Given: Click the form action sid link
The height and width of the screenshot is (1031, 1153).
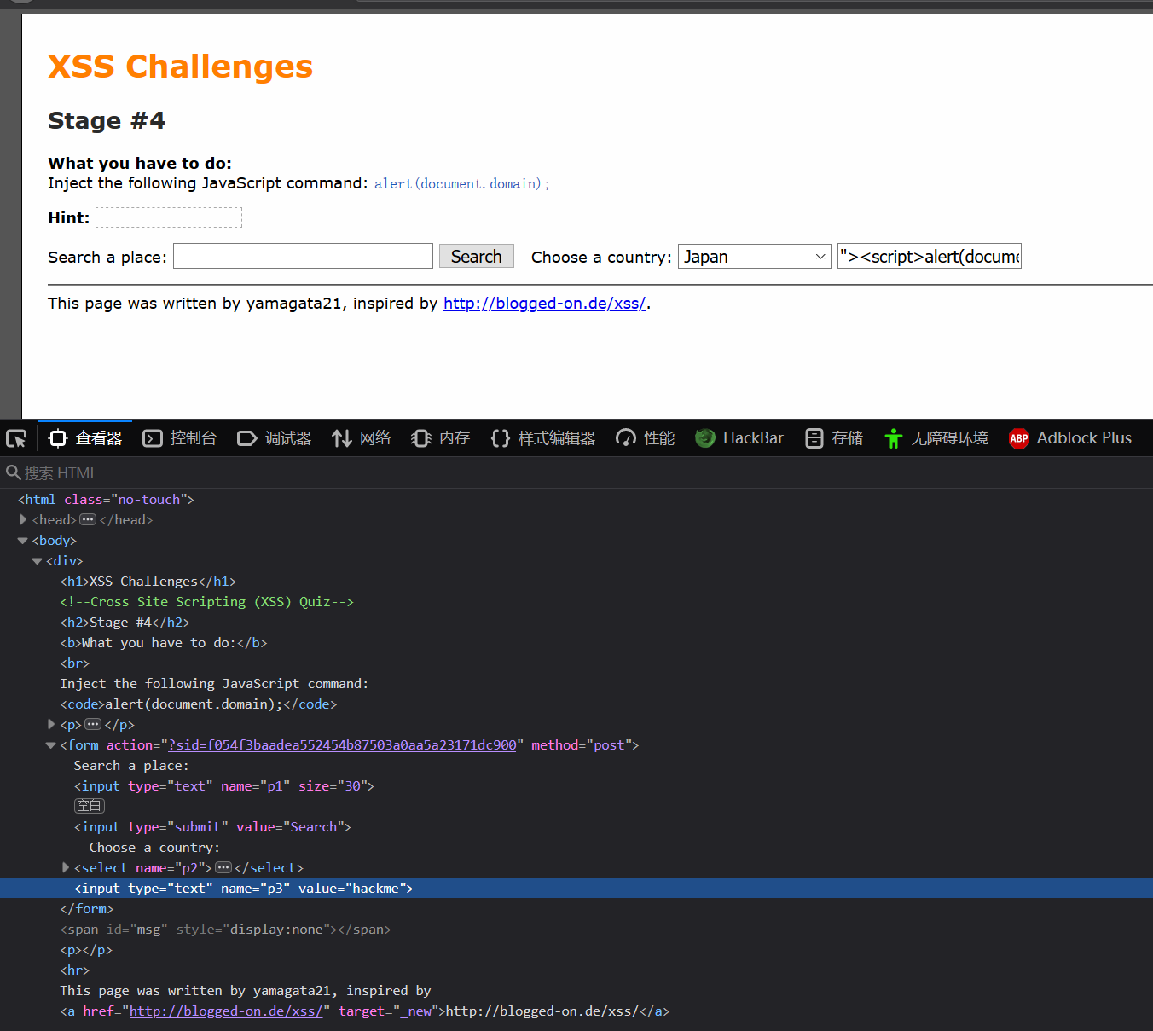Looking at the screenshot, I should [x=343, y=744].
